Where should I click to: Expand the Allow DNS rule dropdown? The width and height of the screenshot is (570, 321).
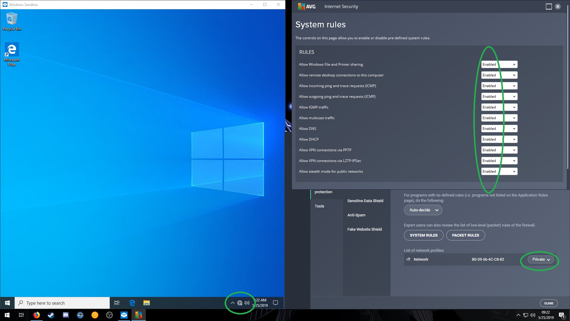[499, 129]
